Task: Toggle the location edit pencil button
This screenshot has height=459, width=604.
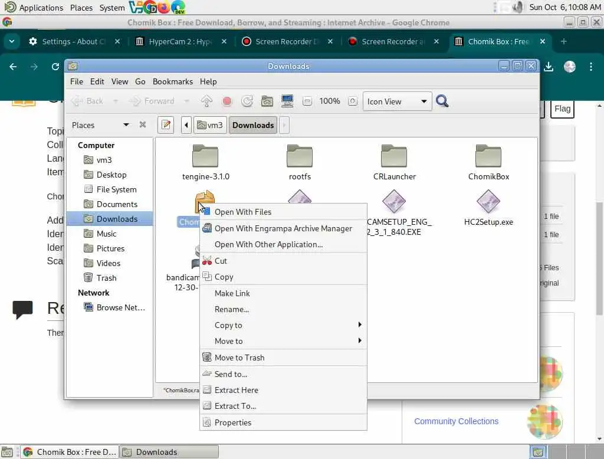Action: [166, 125]
